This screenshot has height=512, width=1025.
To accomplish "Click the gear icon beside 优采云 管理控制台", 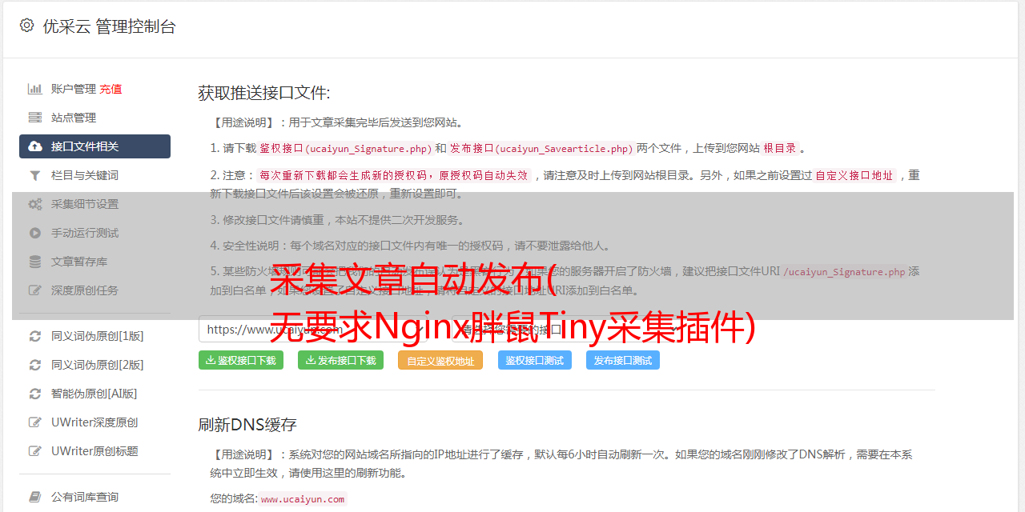I will [26, 26].
